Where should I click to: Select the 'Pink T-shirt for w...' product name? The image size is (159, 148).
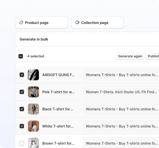tap(59, 92)
